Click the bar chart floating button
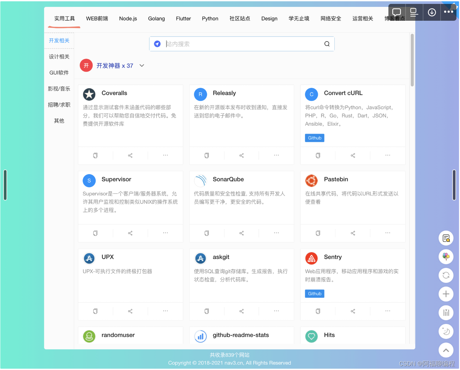Viewport: 460px width, 370px height. (x=446, y=313)
